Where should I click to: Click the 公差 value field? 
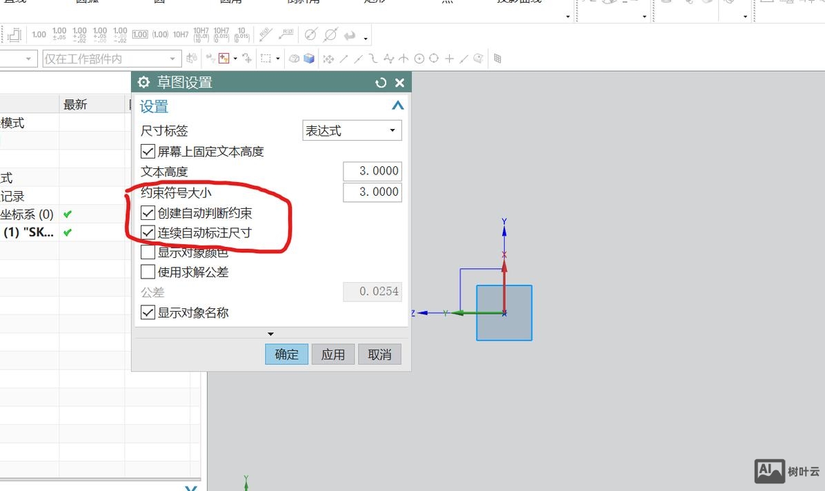pyautogui.click(x=372, y=291)
